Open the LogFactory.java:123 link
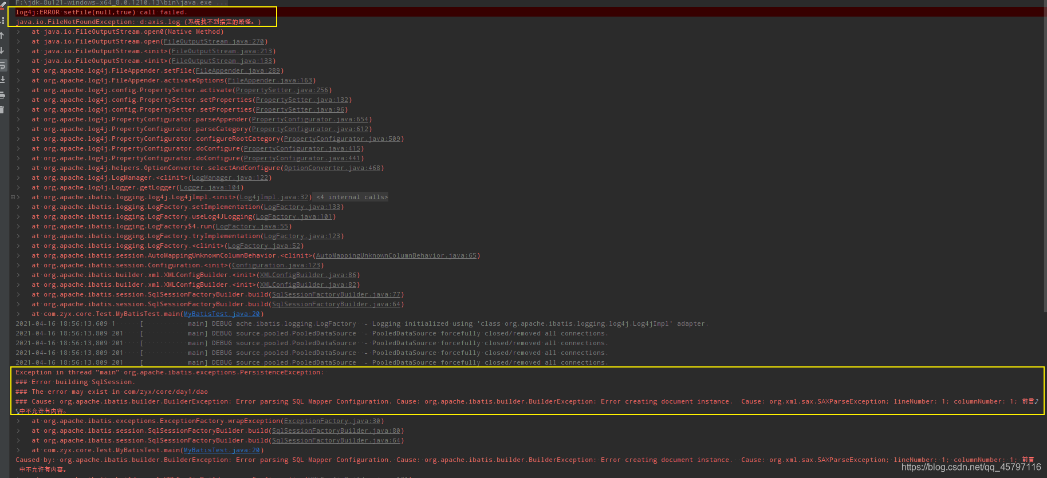The height and width of the screenshot is (478, 1047). 302,236
